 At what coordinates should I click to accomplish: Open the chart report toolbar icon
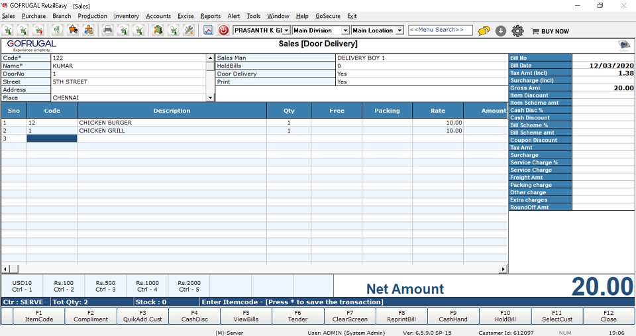pyautogui.click(x=208, y=30)
